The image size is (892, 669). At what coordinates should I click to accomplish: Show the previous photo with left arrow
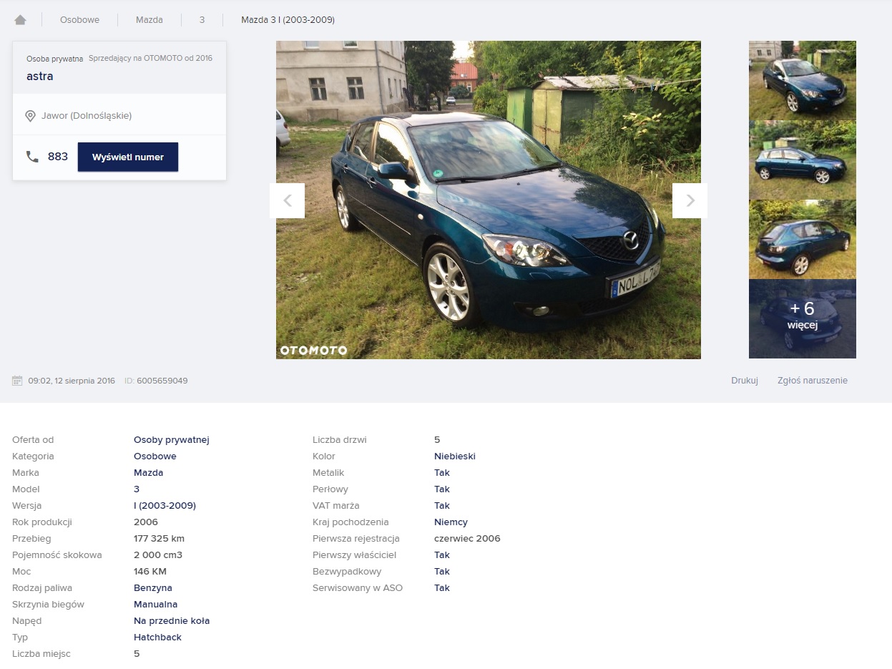pos(287,200)
